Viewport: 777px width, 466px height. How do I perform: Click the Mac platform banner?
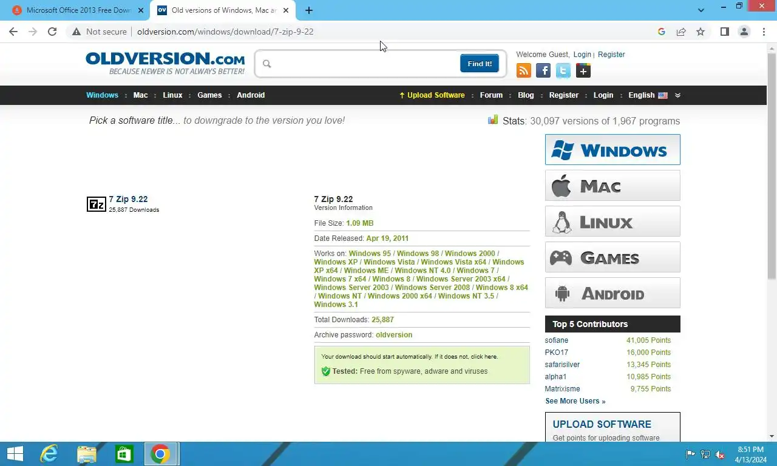(x=612, y=186)
